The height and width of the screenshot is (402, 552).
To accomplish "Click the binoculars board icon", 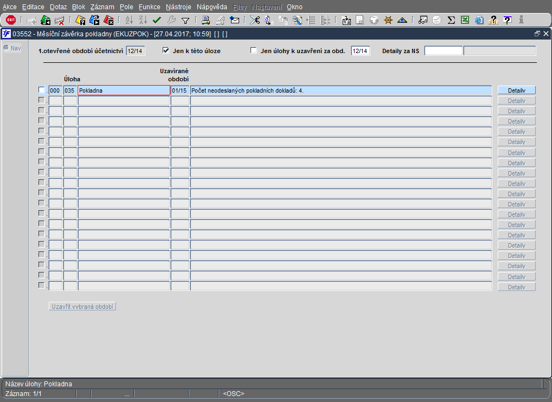I will click(x=423, y=20).
